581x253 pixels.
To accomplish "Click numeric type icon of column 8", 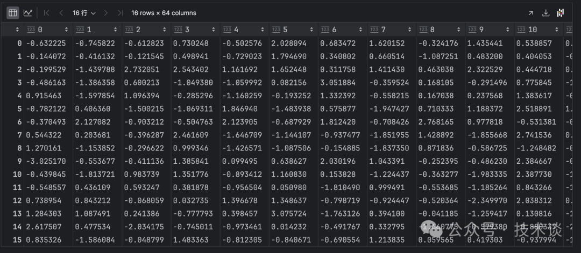I will tap(423, 30).
